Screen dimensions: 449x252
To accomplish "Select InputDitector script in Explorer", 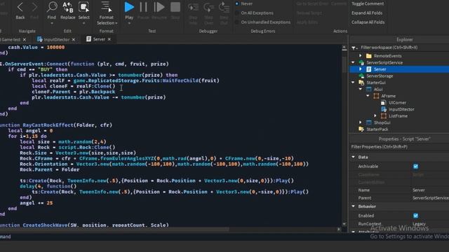I will (x=401, y=109).
